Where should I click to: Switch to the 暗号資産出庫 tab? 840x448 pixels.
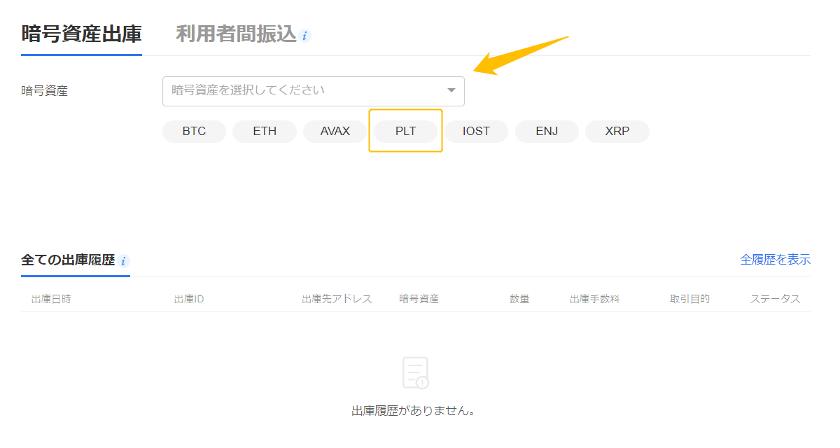coord(82,34)
